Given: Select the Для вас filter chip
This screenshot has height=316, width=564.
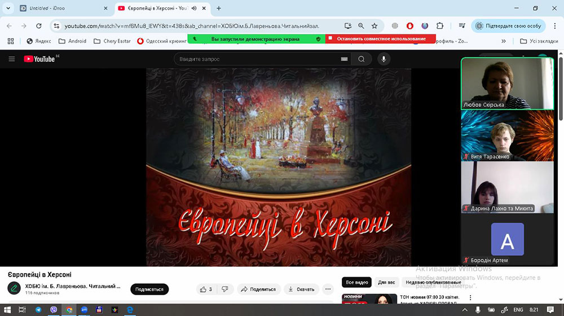Looking at the screenshot, I should tap(386, 282).
